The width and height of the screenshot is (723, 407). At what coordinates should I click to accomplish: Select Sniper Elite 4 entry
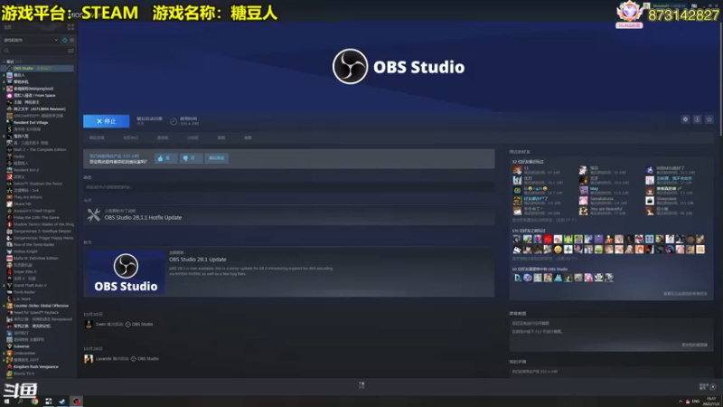coord(24,272)
